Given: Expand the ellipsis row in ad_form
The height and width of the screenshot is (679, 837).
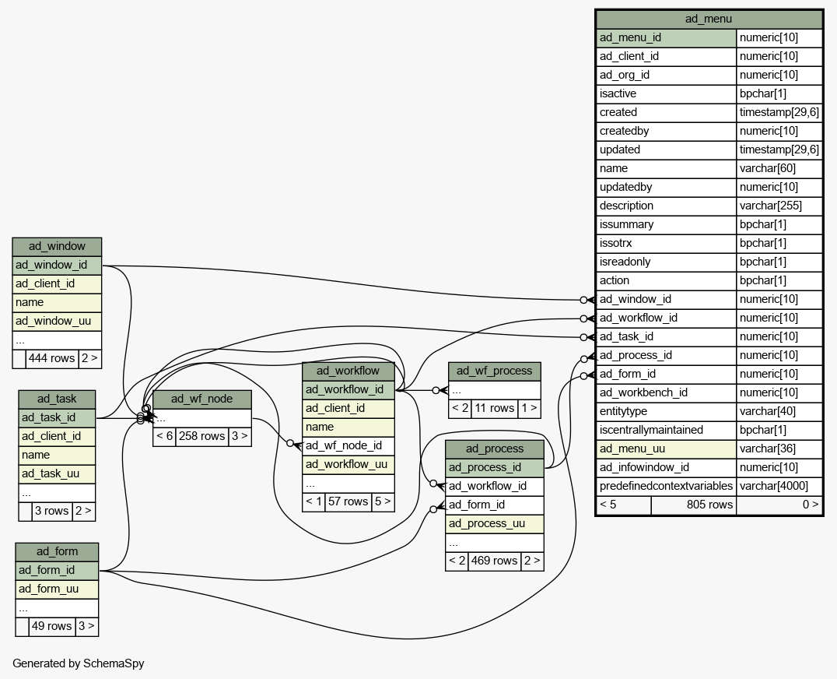Looking at the screenshot, I should [x=57, y=607].
